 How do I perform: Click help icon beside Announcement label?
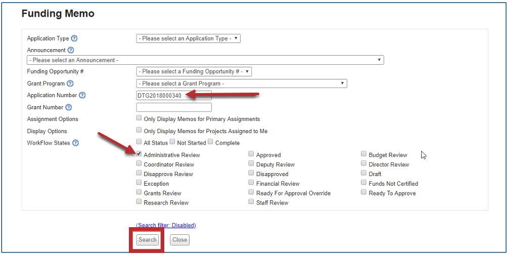[x=71, y=50]
